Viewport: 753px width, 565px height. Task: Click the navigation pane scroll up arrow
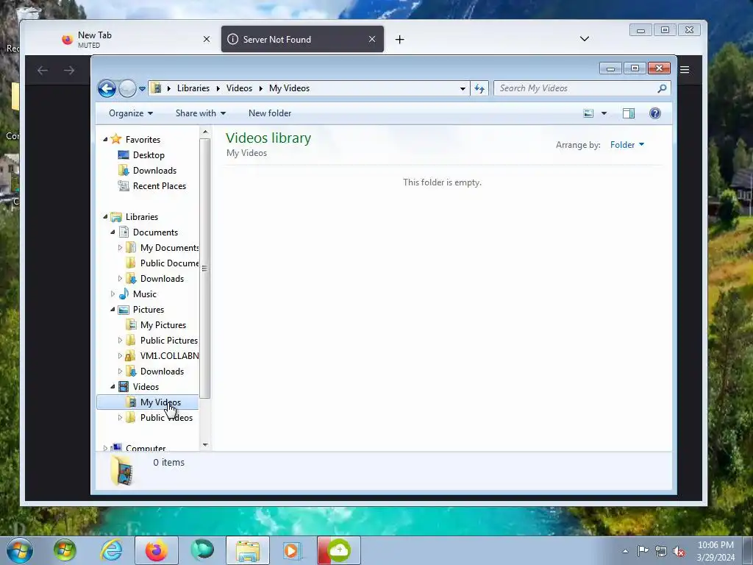205,132
